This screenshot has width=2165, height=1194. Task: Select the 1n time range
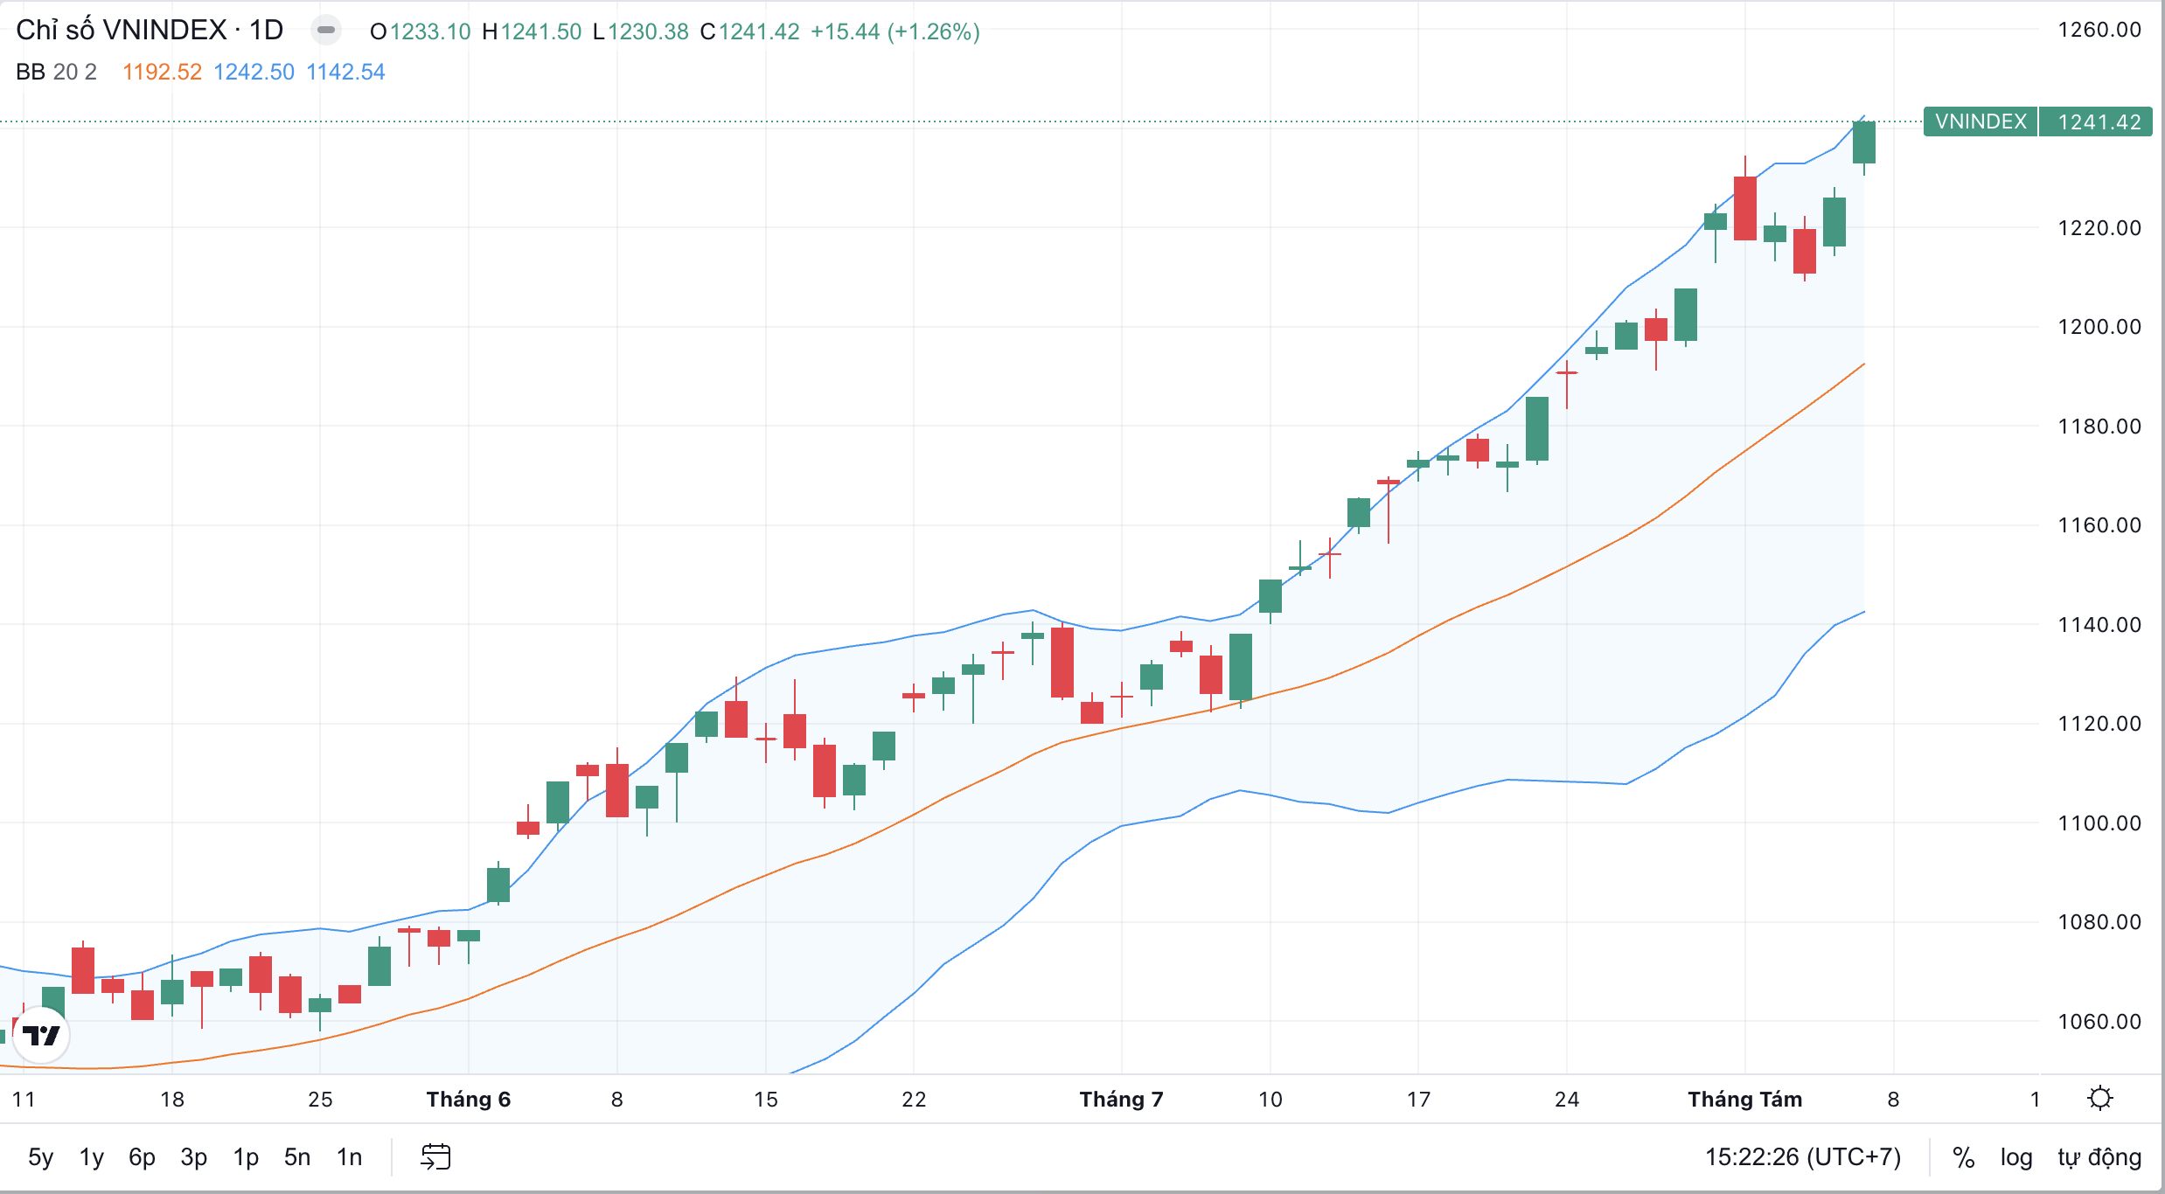pyautogui.click(x=349, y=1156)
